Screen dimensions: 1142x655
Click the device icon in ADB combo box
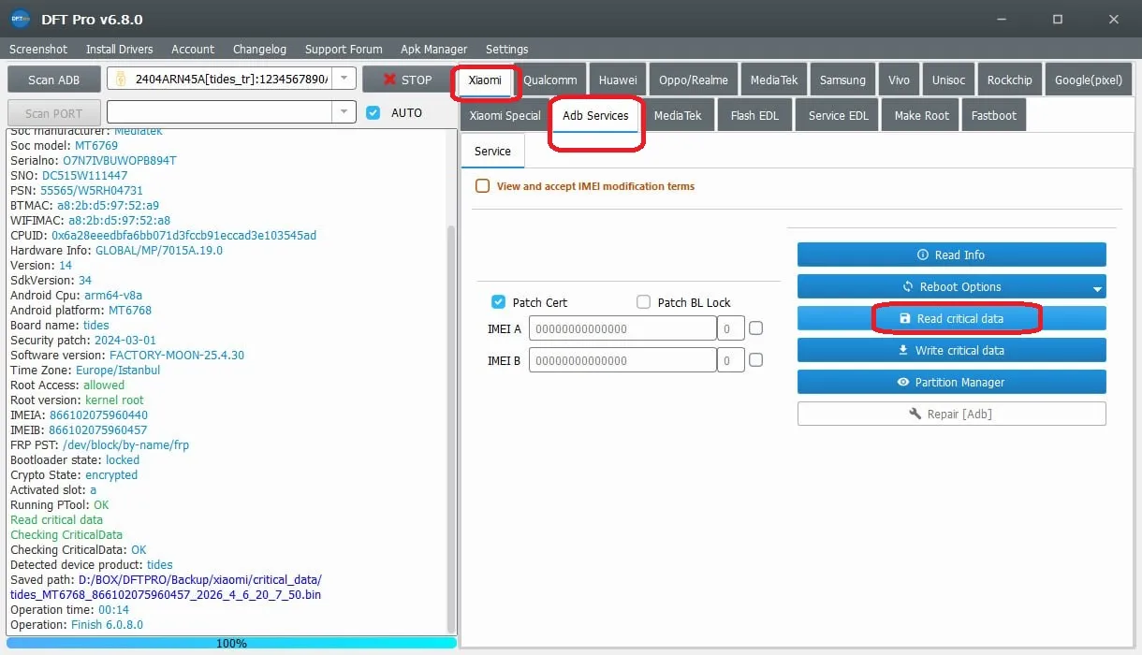[x=121, y=80]
